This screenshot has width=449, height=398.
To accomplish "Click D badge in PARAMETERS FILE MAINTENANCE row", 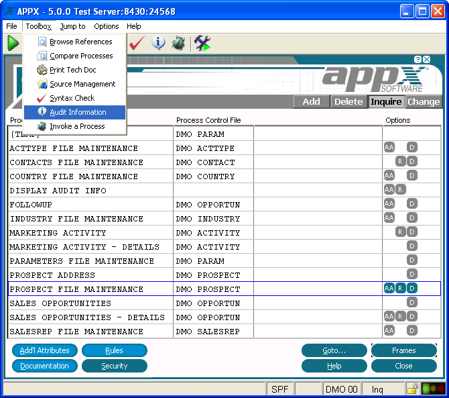I will tap(412, 260).
